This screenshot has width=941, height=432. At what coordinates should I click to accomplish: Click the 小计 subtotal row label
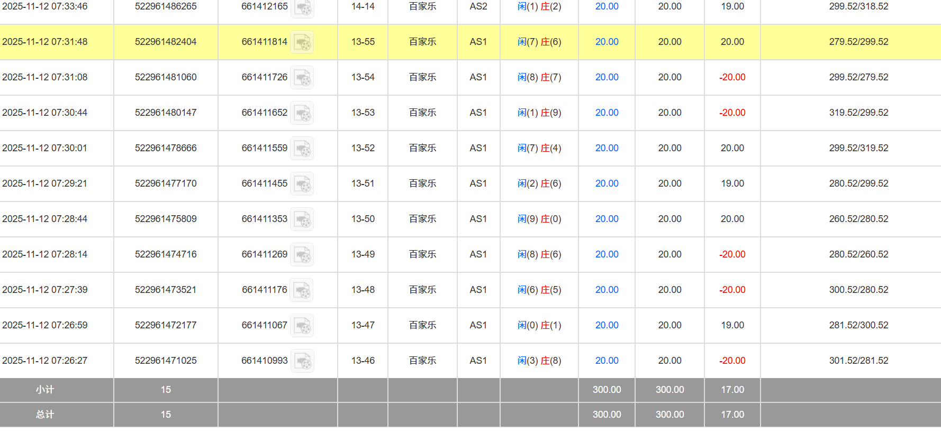click(x=45, y=390)
